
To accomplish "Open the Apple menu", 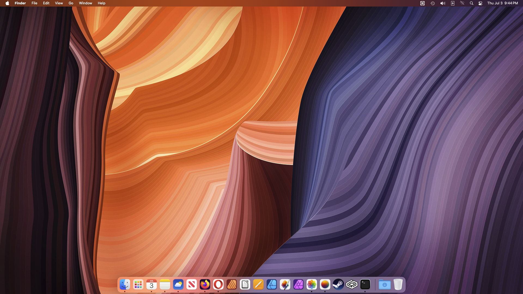I will [x=7, y=3].
